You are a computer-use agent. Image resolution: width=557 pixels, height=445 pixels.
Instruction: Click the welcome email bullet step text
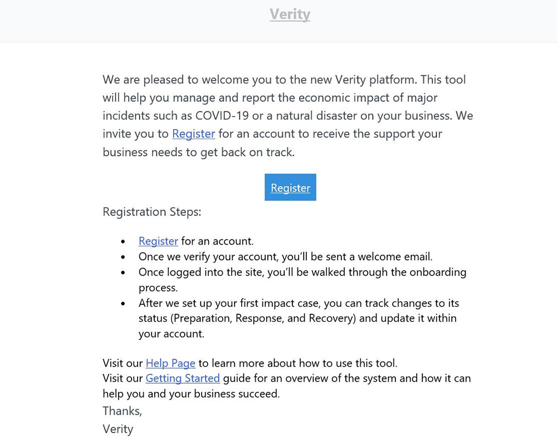(285, 257)
